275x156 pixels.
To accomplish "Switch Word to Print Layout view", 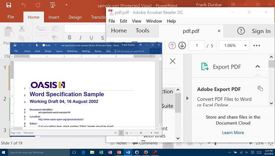I will click(121, 133).
